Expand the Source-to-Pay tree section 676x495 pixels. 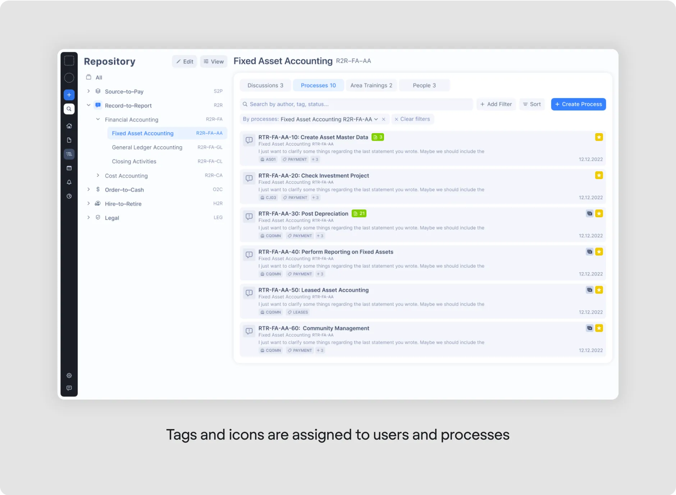(x=88, y=91)
